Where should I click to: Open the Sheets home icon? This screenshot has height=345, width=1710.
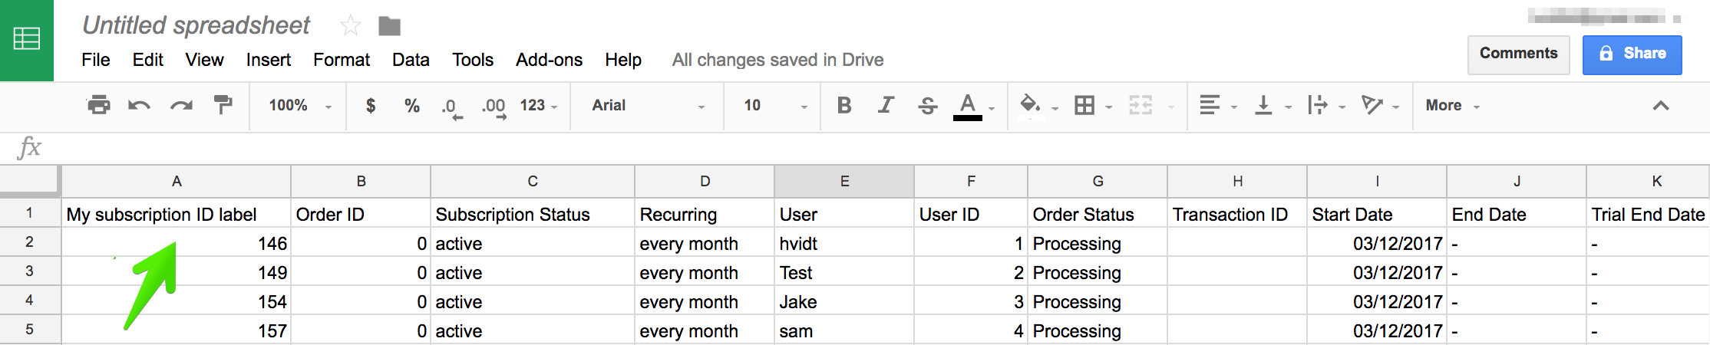(27, 40)
